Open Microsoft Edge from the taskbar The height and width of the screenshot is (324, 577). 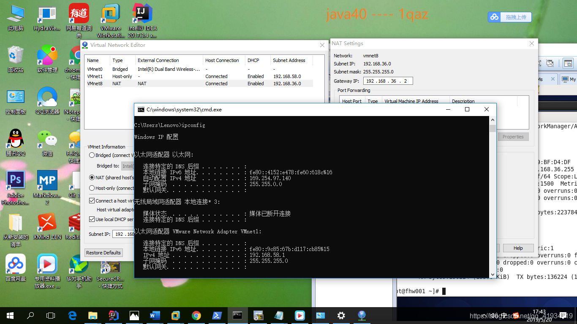(73, 316)
